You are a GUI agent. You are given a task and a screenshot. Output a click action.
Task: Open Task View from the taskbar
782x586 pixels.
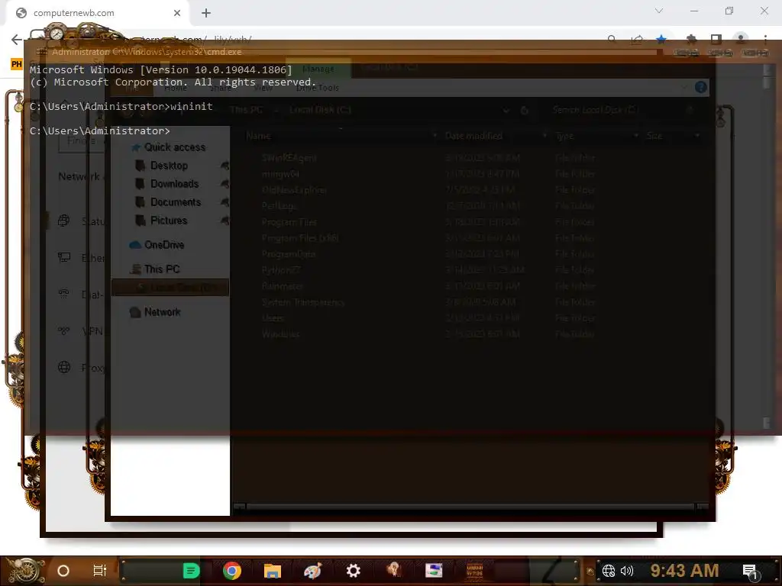(100, 571)
